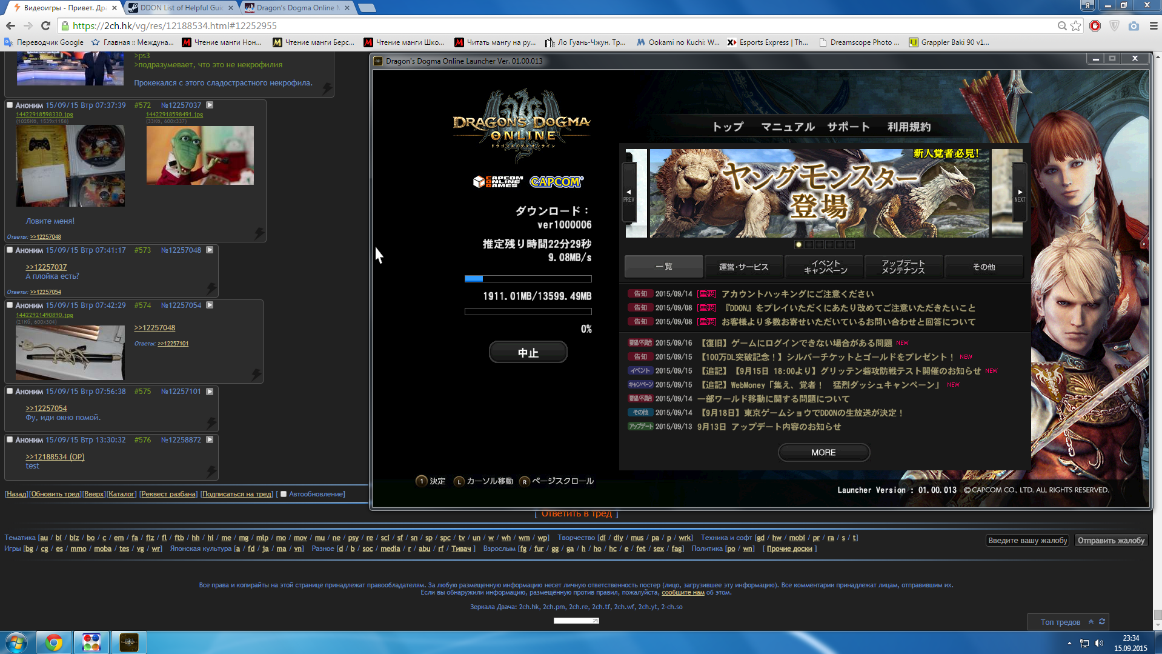Open the Chrome hamburger menu
This screenshot has height=654, width=1162.
pos(1153,25)
